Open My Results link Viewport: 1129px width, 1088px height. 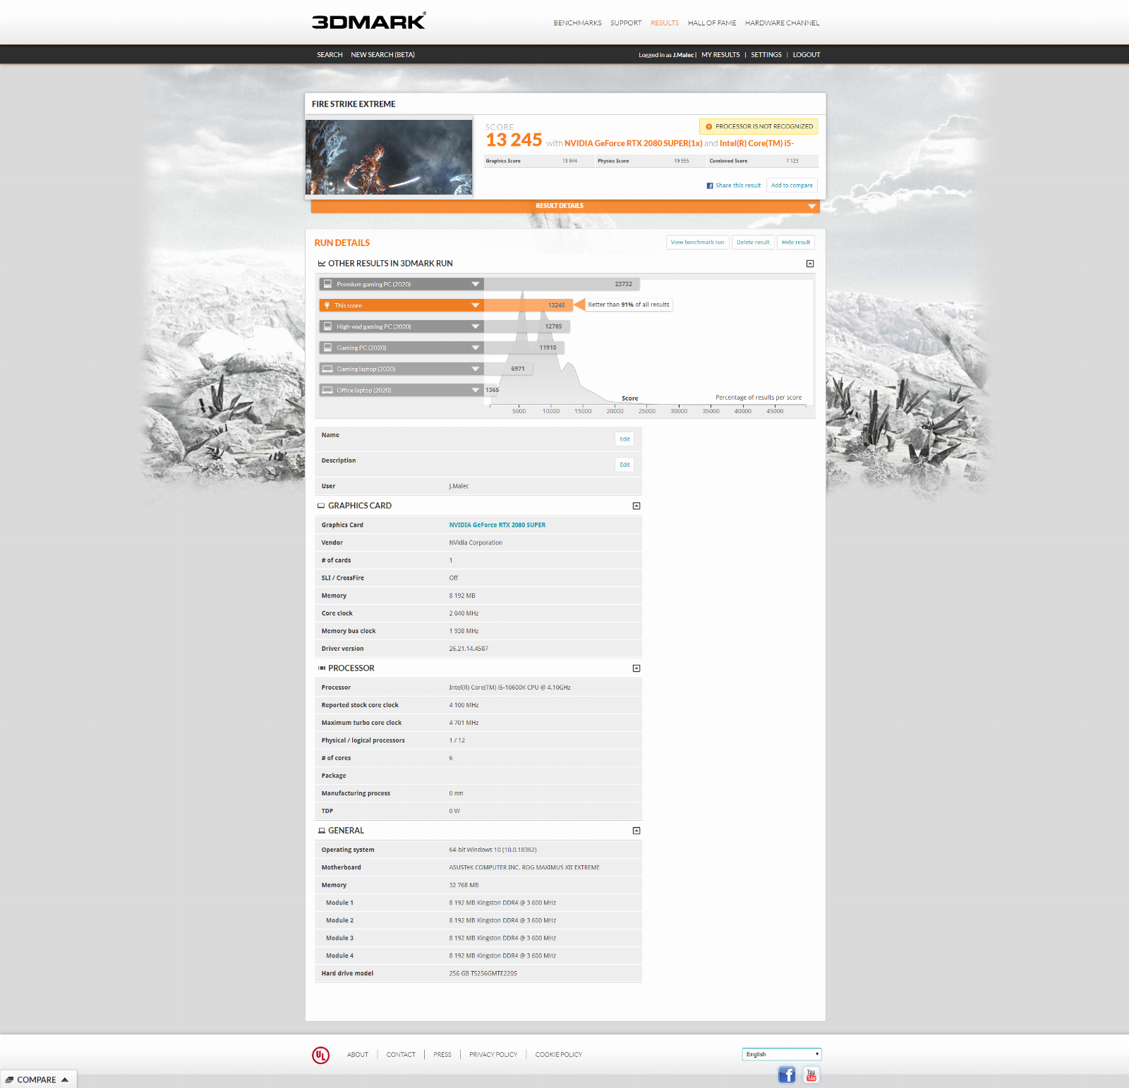pyautogui.click(x=720, y=55)
